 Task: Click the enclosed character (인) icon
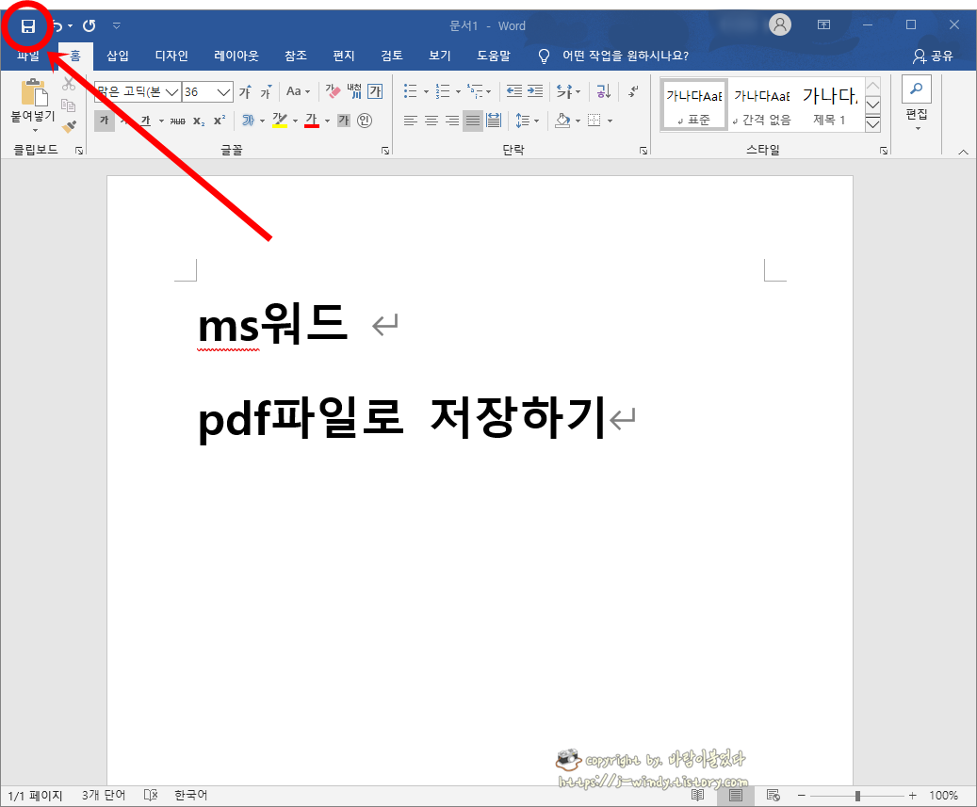(365, 121)
